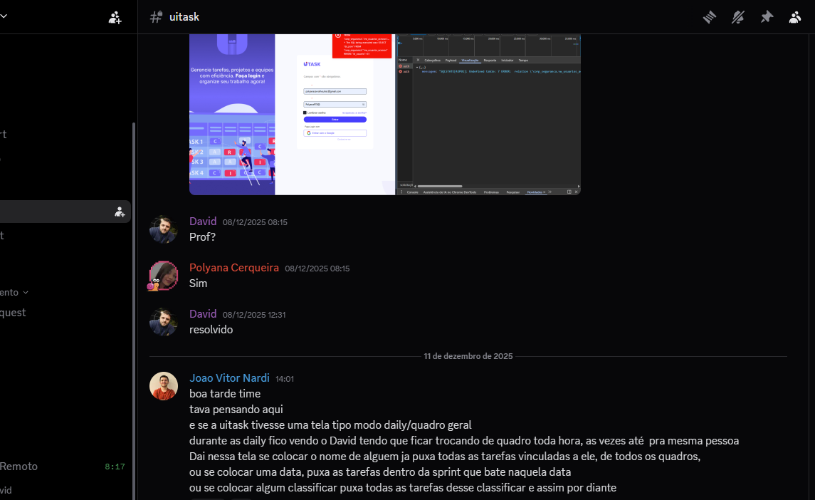
Task: Open Polyana Cerqueira's profile avatar
Action: (163, 276)
